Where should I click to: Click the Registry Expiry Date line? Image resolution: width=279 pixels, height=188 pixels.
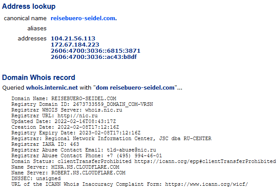[x=76, y=133]
